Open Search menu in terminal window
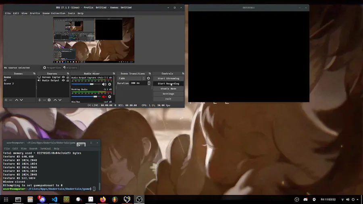 [x=33, y=149]
